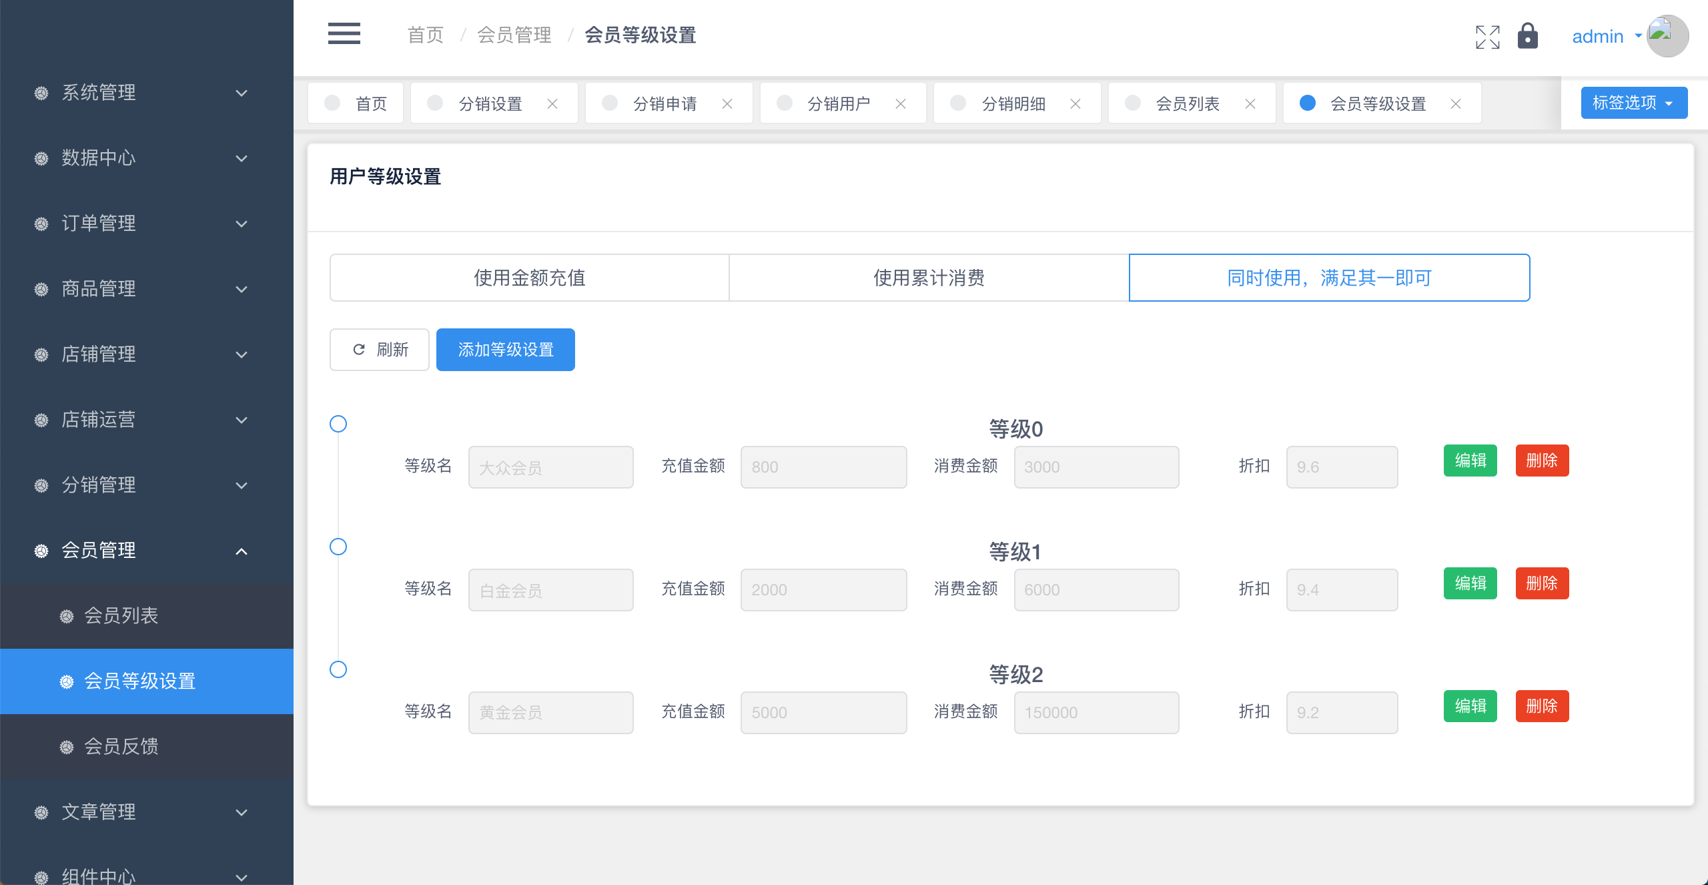Toggle fullscreen mode icon
The image size is (1708, 885).
tap(1487, 37)
